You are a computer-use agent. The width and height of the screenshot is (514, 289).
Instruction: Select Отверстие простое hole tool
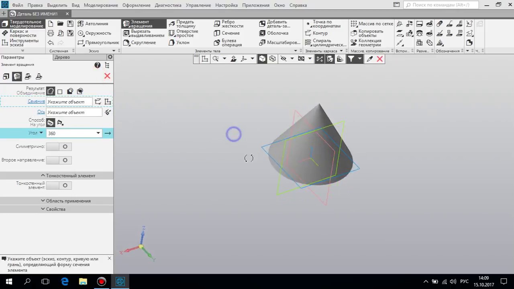[x=184, y=33]
